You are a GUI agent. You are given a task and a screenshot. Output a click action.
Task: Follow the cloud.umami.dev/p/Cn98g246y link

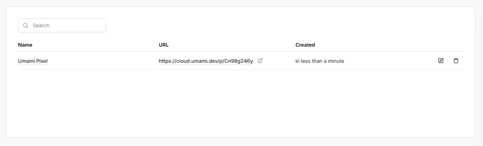point(206,61)
